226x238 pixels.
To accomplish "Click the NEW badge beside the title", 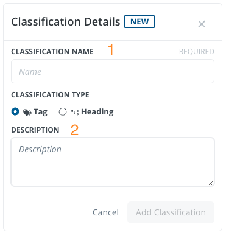I will 139,21.
